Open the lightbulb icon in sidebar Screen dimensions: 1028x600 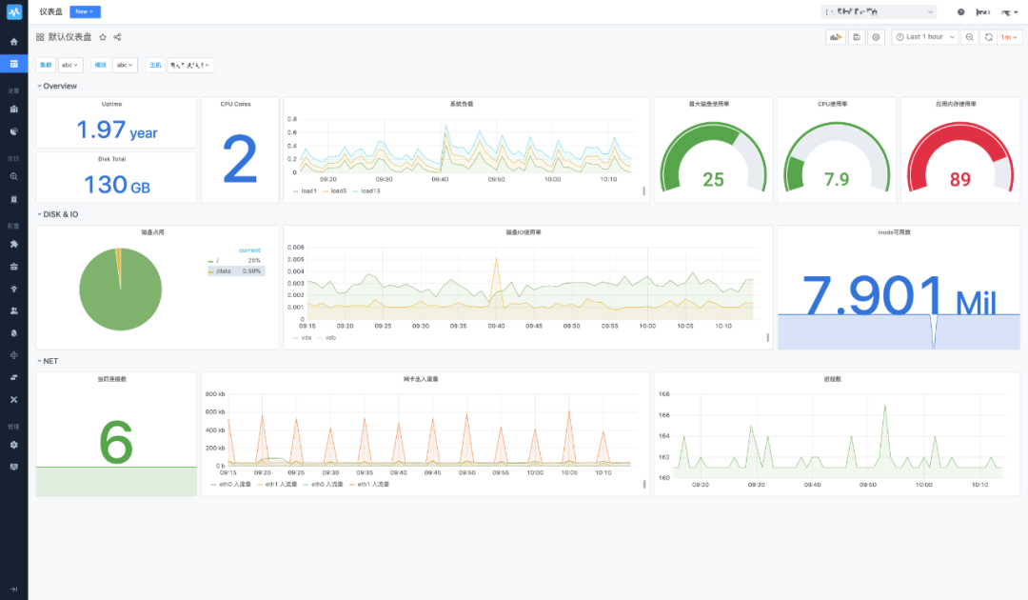coord(13,289)
